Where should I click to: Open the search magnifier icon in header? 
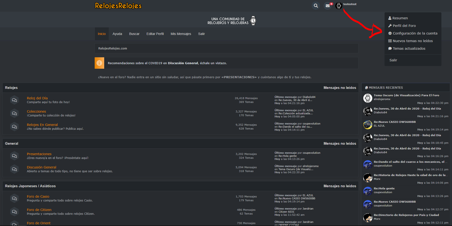[316, 6]
